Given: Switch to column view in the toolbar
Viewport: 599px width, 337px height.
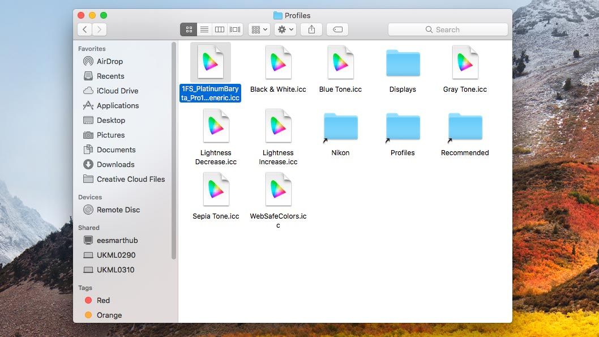Looking at the screenshot, I should point(220,29).
